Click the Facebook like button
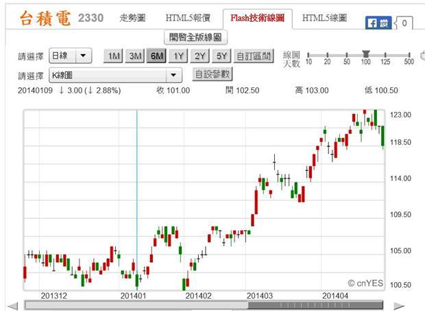425x311 pixels. (378, 23)
